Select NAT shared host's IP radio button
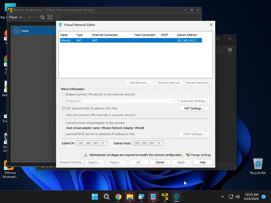 coord(63,108)
